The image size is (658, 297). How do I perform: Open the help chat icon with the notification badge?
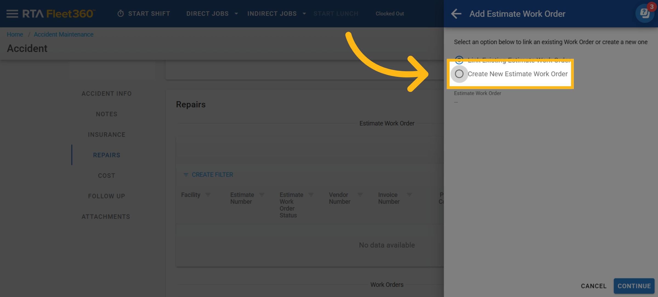click(645, 13)
